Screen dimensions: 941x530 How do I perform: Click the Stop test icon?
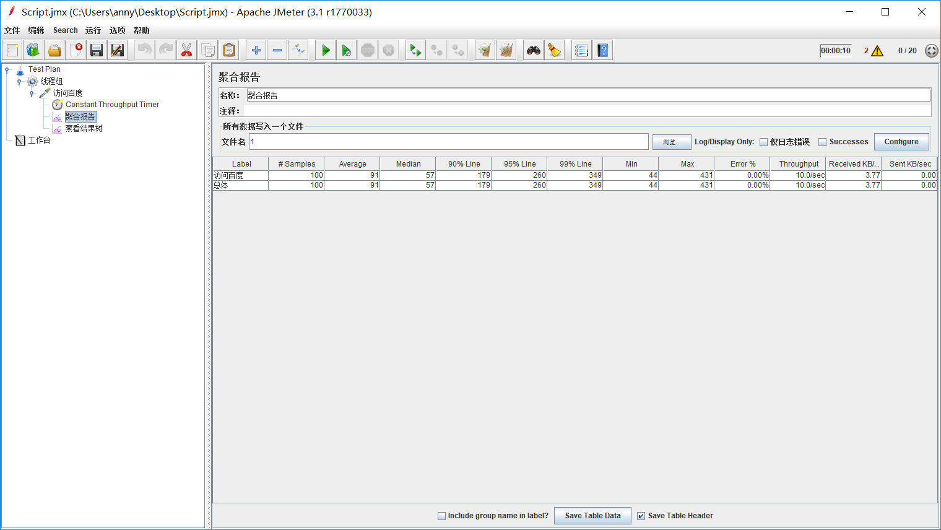(367, 50)
